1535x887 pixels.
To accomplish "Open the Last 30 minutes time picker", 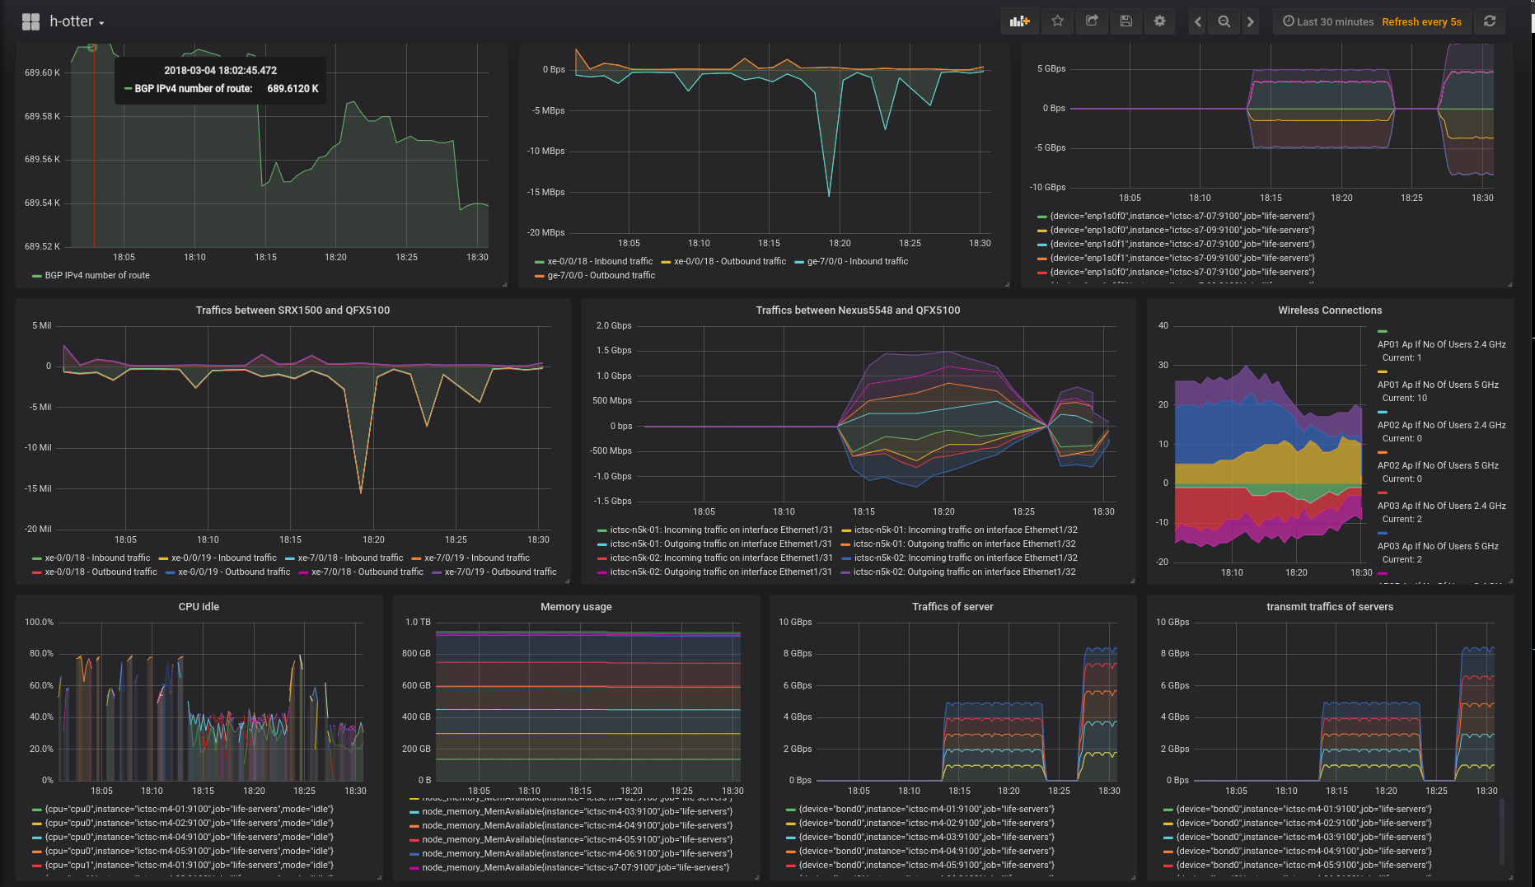I will 1328,22.
